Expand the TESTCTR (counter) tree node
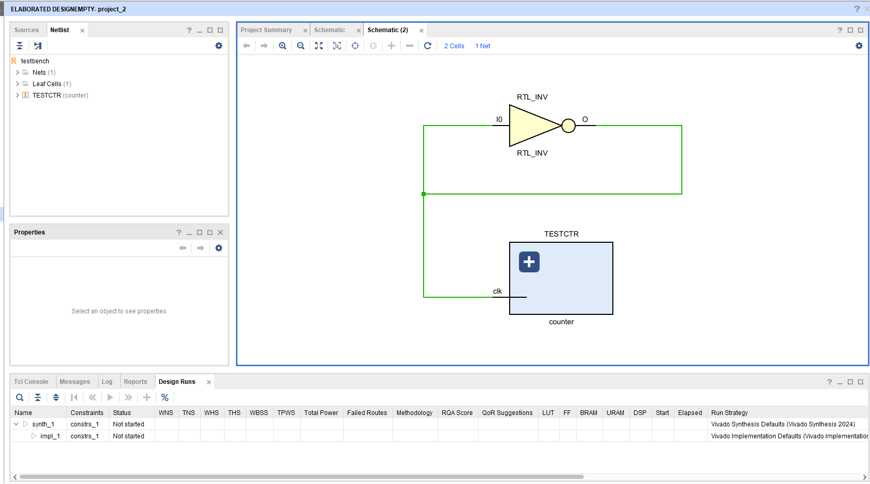The image size is (870, 484). (x=18, y=95)
